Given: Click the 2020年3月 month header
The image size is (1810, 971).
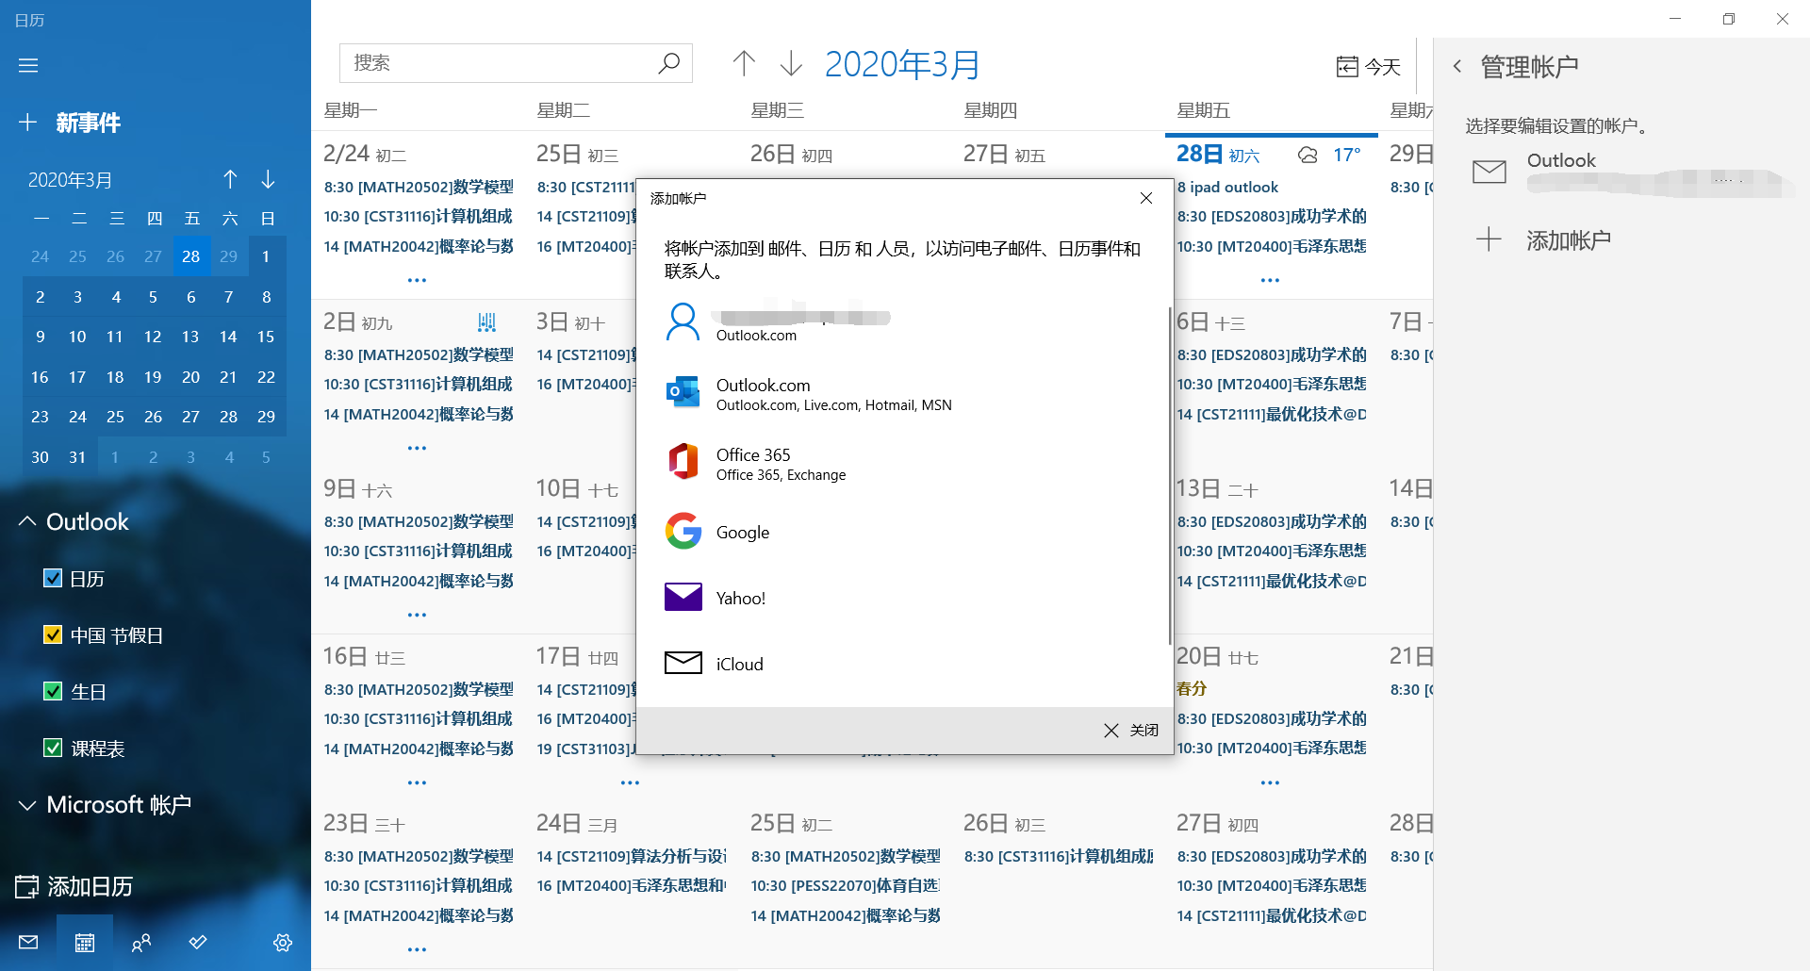Looking at the screenshot, I should [x=902, y=64].
